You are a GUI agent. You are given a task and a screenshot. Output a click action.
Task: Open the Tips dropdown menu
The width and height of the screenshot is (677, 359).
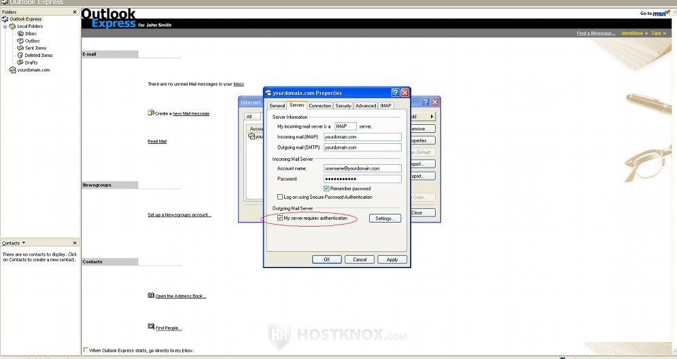[x=659, y=33]
